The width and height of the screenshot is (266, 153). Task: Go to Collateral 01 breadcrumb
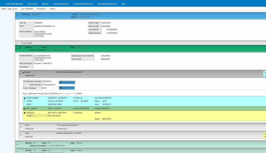click(x=41, y=9)
